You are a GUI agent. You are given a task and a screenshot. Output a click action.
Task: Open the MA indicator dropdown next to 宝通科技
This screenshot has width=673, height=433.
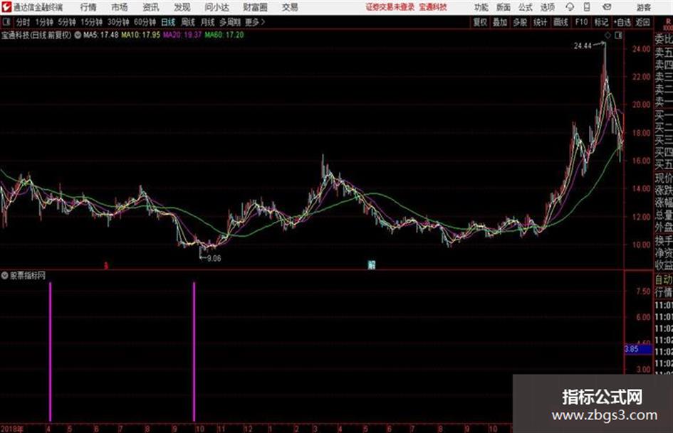tap(78, 35)
